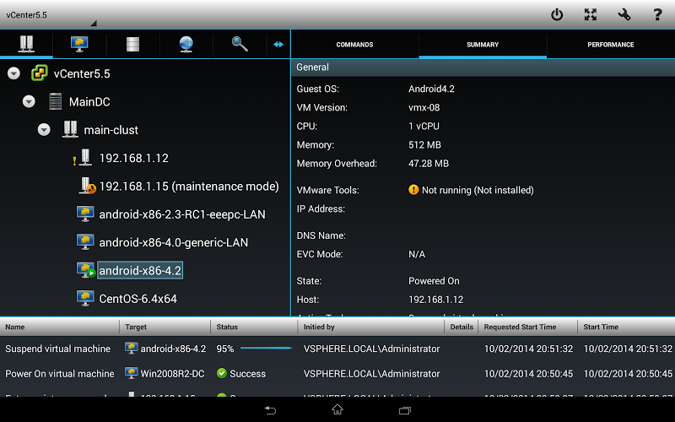Open the Performance tab
The width and height of the screenshot is (675, 422).
click(x=611, y=45)
